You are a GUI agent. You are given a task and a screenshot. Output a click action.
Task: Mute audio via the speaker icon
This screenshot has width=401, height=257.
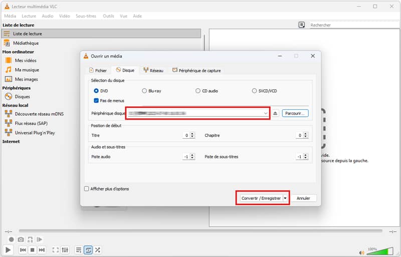(361, 252)
